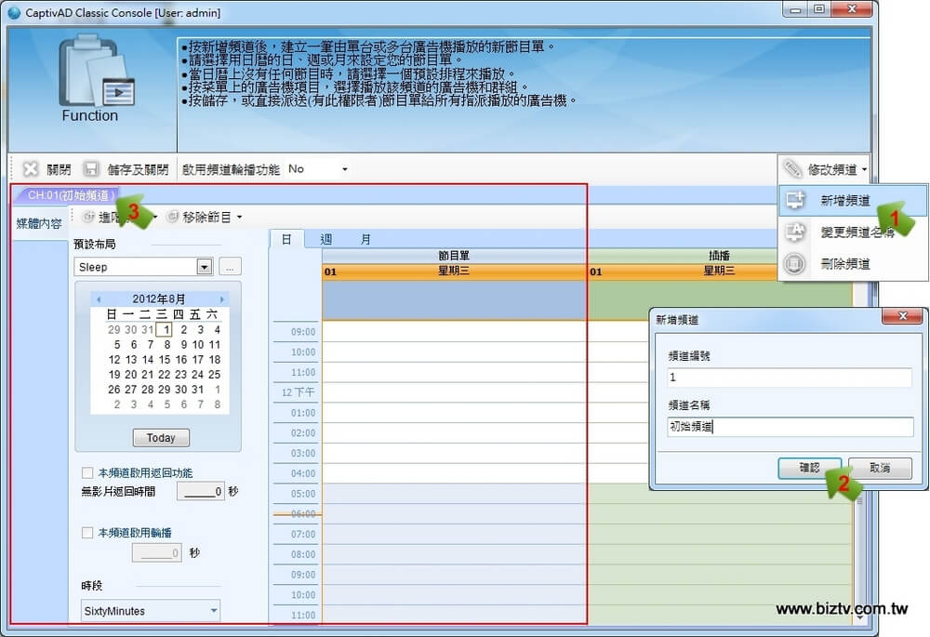930x637 pixels.
Task: Click the 確認 (confirm) button in dialog
Action: tap(809, 468)
